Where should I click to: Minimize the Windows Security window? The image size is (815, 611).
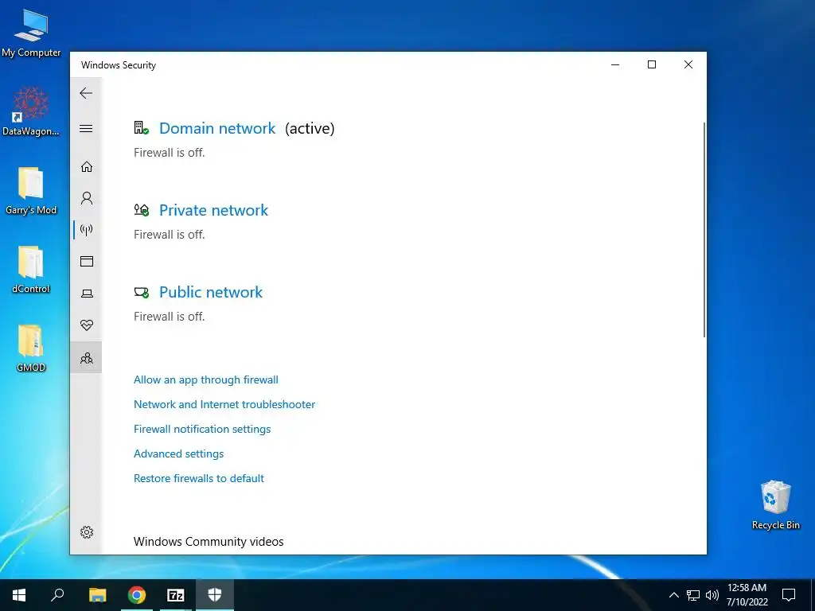pyautogui.click(x=615, y=64)
